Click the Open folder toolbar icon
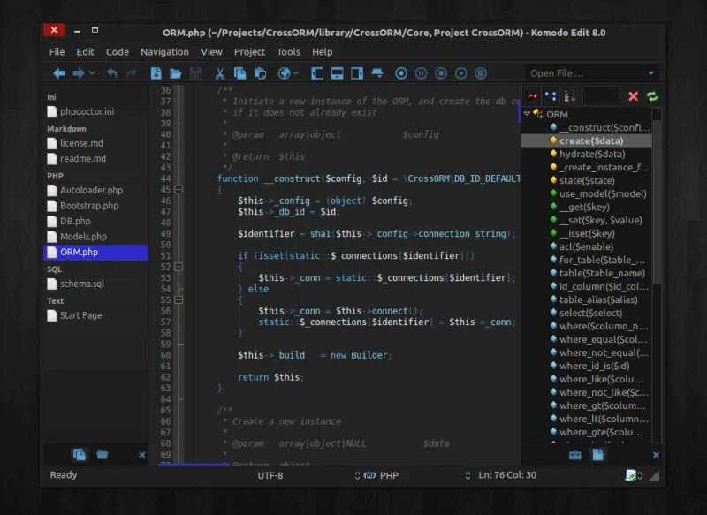The width and height of the screenshot is (707, 515). tap(175, 73)
